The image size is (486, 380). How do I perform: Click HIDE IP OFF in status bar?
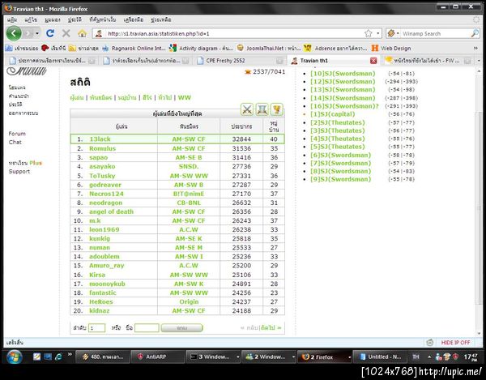point(455,342)
